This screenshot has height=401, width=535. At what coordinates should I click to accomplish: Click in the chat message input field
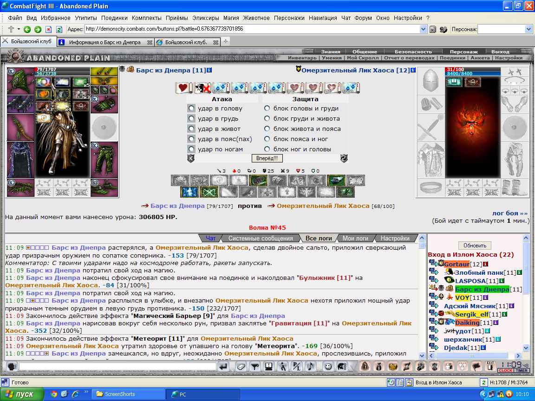coord(117,367)
